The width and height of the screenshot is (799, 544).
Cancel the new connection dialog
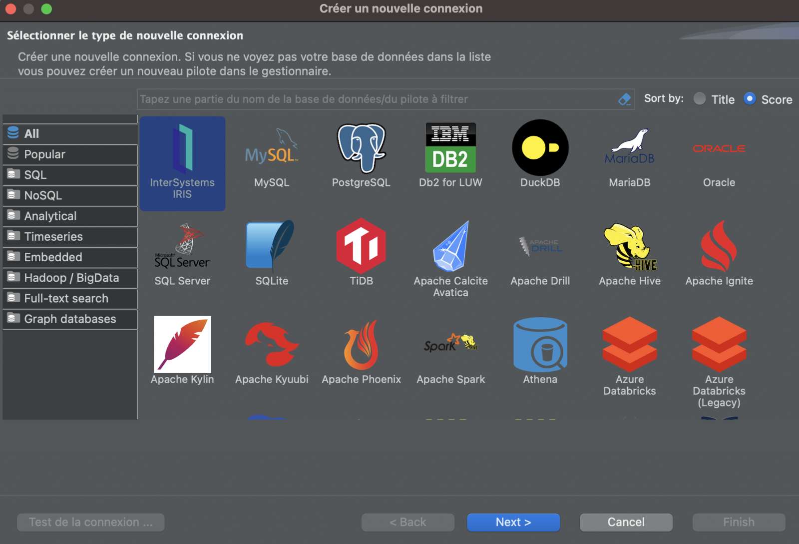click(626, 522)
